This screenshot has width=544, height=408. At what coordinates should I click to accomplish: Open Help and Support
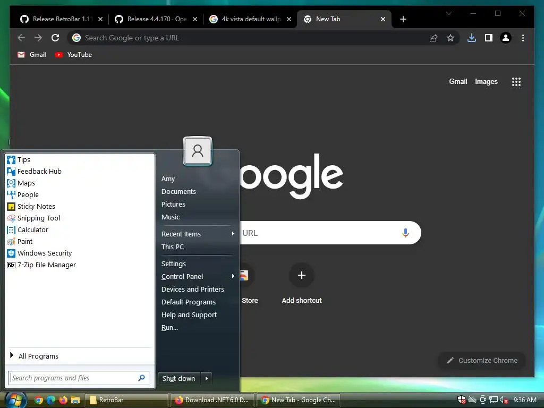tap(189, 314)
